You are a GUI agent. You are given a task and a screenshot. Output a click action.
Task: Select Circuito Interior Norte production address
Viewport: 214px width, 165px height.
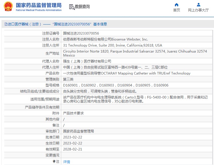135,53
